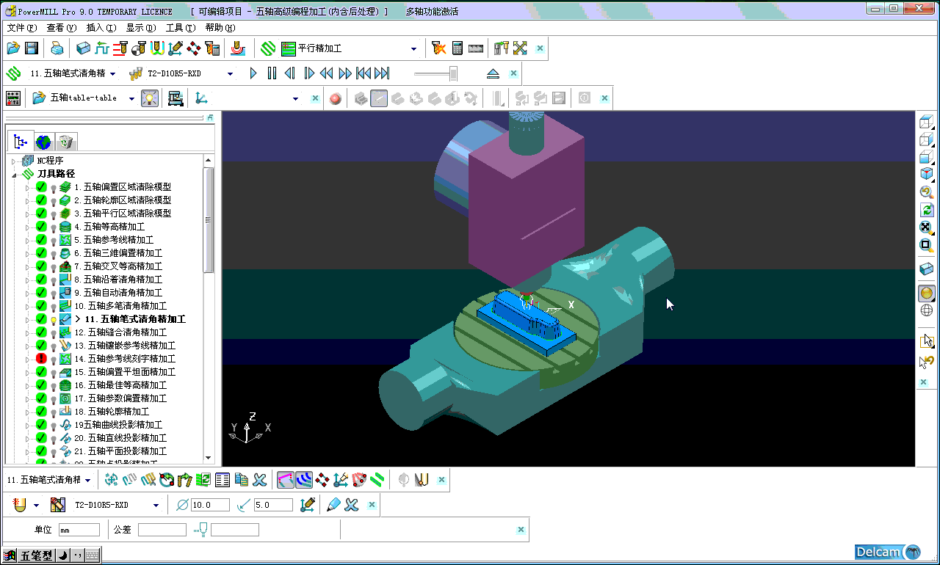Viewport: 940px width, 565px height.
Task: Click the tip radius field showing 5.0
Action: tap(273, 505)
